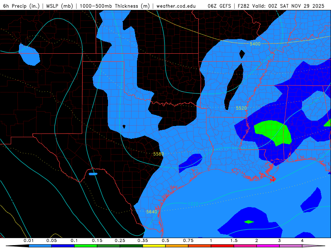Screen dimensions: 331x248
Task: Click the red 1–1.5 colorbar segment
Action: tap(223, 246)
